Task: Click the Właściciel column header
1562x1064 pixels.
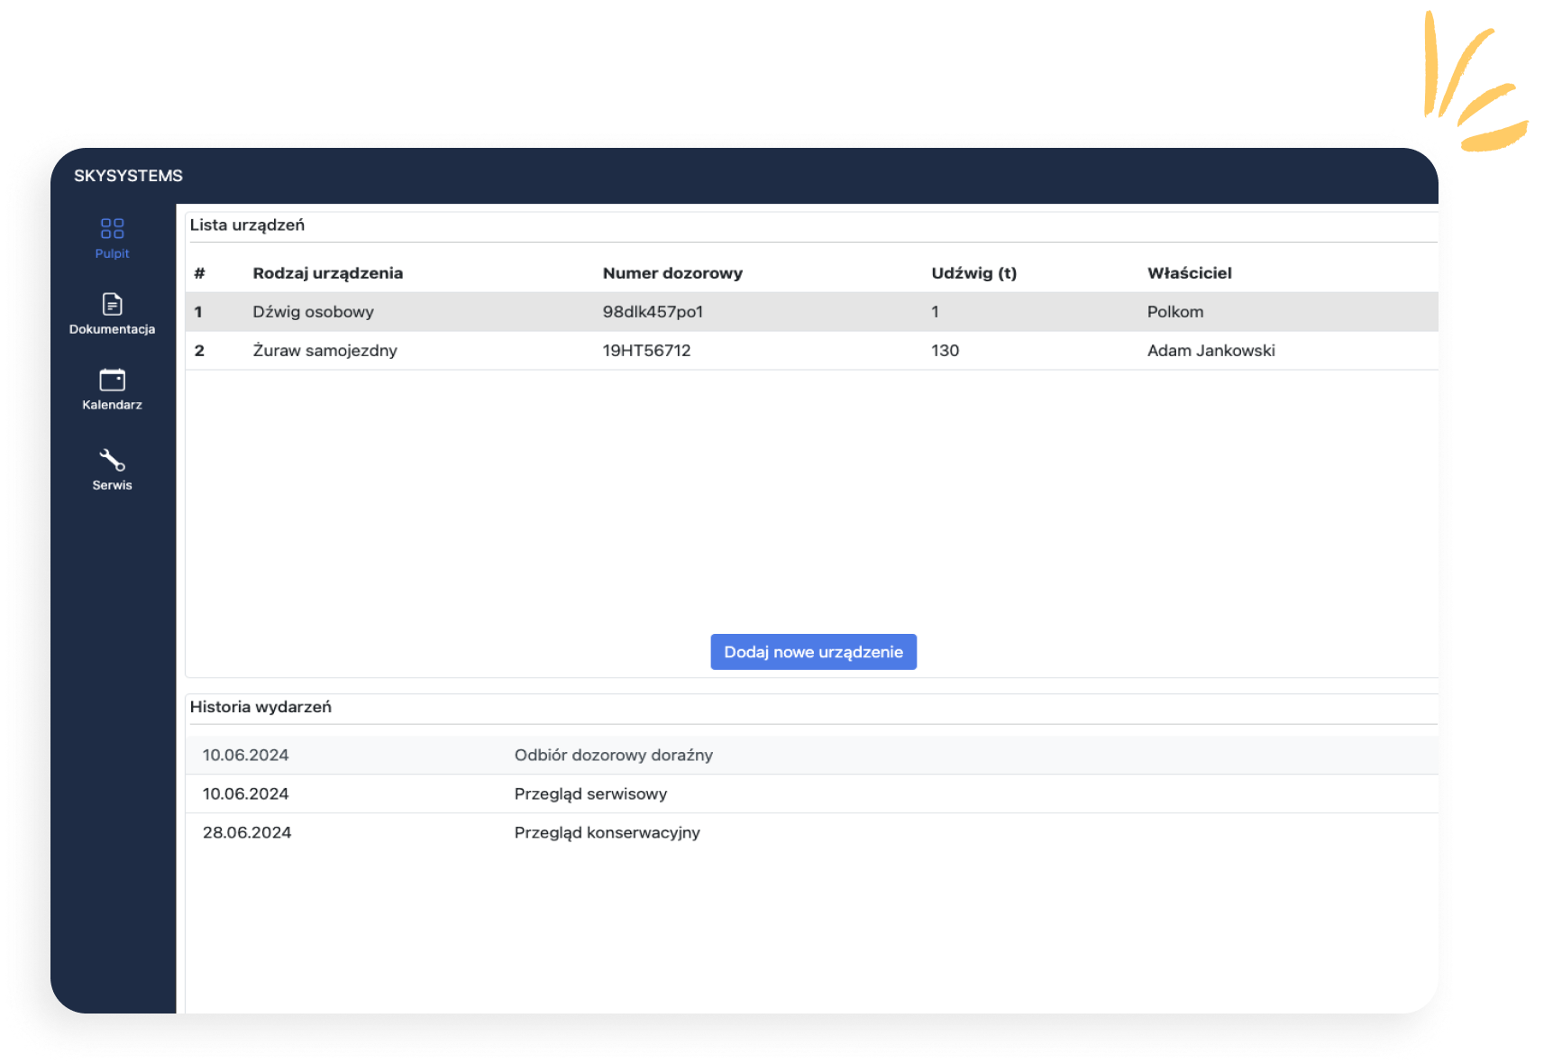Action: pos(1189,273)
